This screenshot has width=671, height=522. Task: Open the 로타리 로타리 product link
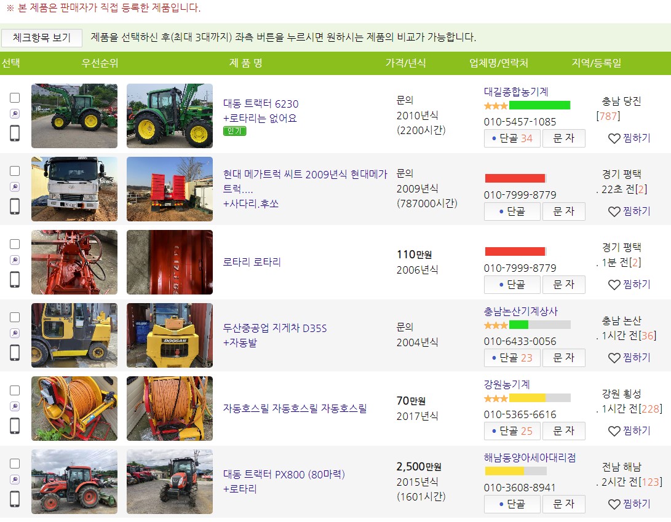(252, 262)
